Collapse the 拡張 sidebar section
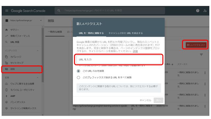The width and height of the screenshot is (211, 119). click(38, 78)
